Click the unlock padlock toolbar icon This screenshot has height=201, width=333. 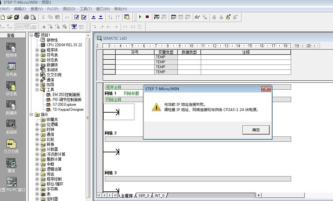pyautogui.click(x=228, y=17)
